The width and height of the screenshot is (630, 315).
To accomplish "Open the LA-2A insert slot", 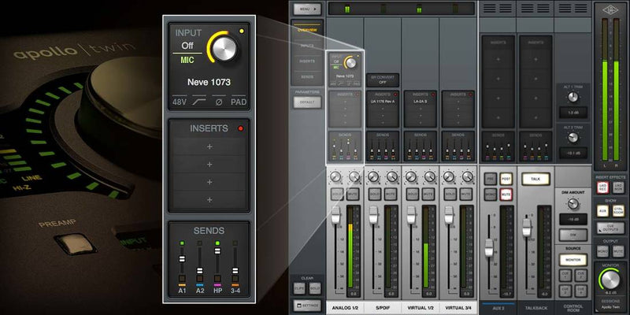I will (421, 102).
